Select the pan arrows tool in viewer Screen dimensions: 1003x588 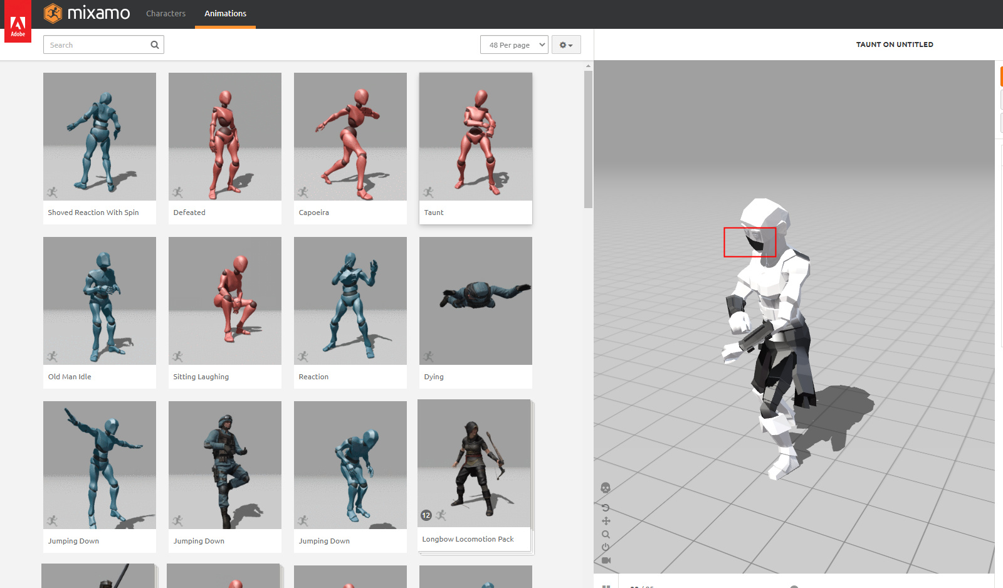[606, 521]
